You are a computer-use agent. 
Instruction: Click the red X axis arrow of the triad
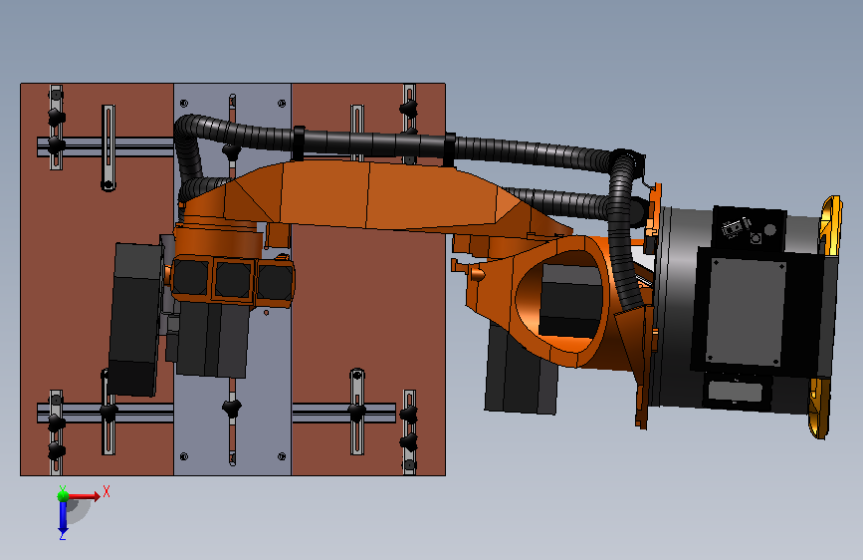(x=86, y=496)
